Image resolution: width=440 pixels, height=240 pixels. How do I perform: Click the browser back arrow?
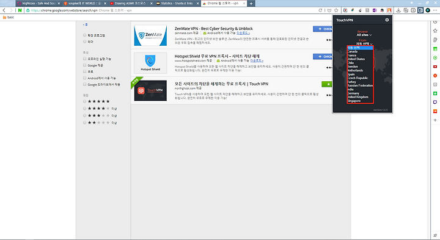(x=4, y=10)
